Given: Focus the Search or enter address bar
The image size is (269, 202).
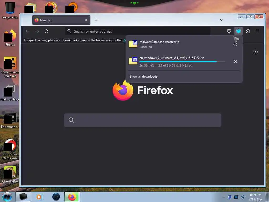Looking at the screenshot, I should (138, 31).
